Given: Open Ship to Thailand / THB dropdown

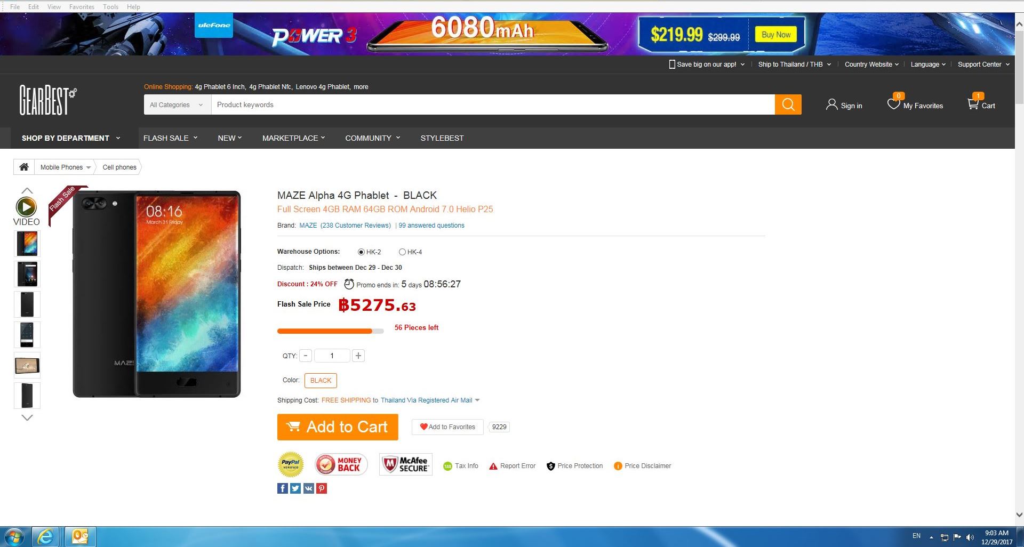Looking at the screenshot, I should pyautogui.click(x=795, y=65).
